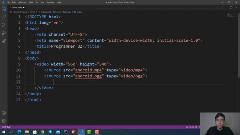Image resolution: width=240 pixels, height=135 pixels.
Task: Follow the android.ogg link in code
Action: tap(88, 76)
